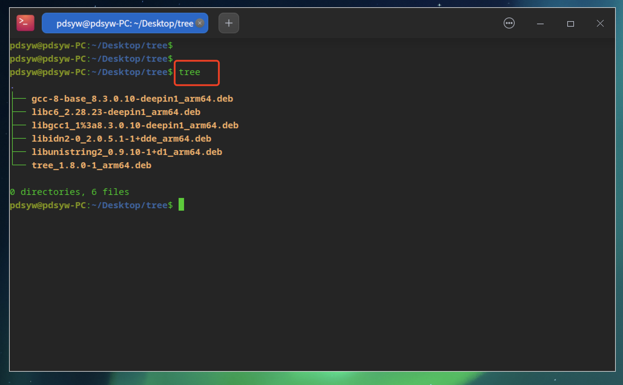The width and height of the screenshot is (623, 385).
Task: Click the libc6_2.28.23-deepin1_arm64.deb entry
Action: 116,112
